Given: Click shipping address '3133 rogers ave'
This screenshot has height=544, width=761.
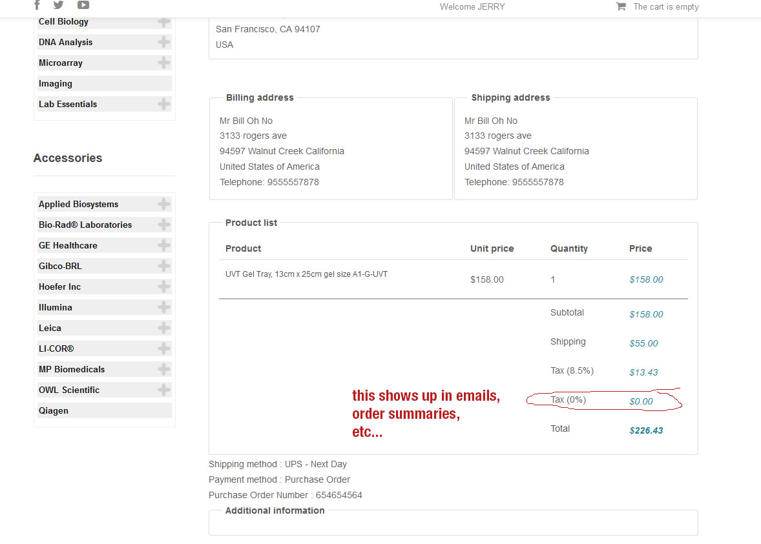Looking at the screenshot, I should coord(498,136).
